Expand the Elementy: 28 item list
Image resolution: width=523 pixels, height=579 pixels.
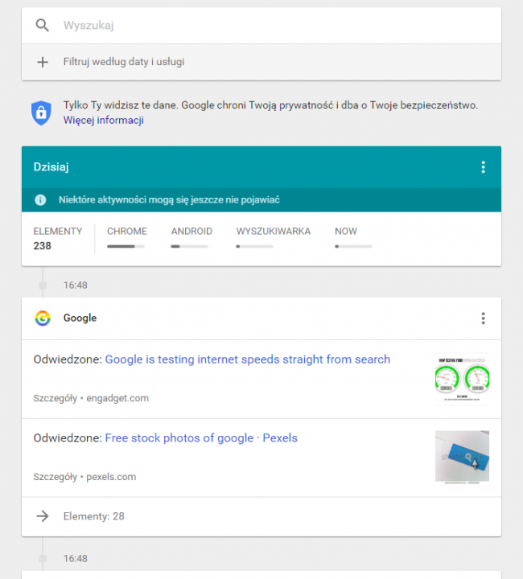(x=261, y=516)
